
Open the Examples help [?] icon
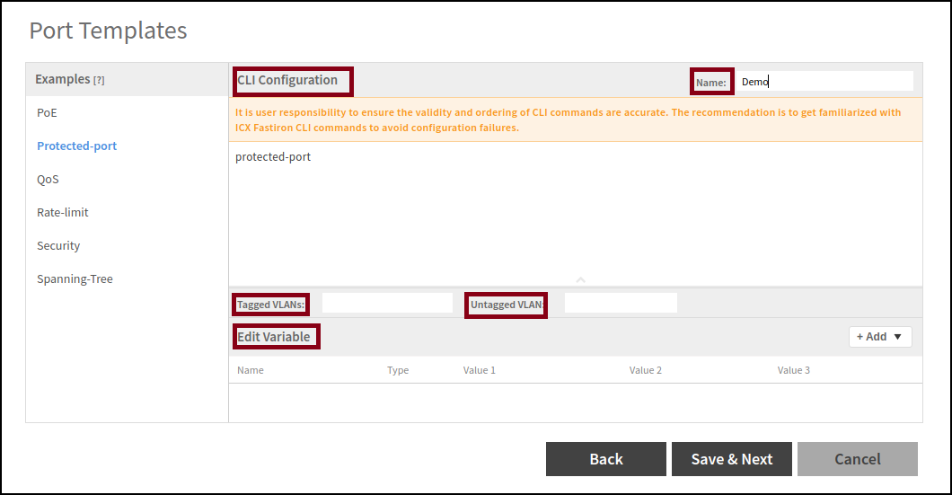click(99, 80)
